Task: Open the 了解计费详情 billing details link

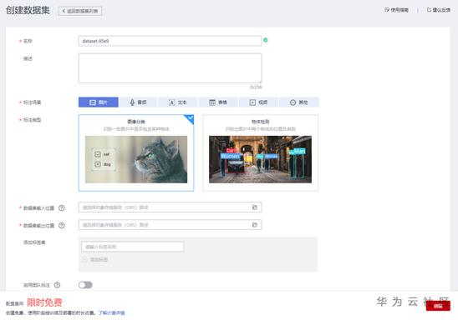Action: coord(112,313)
